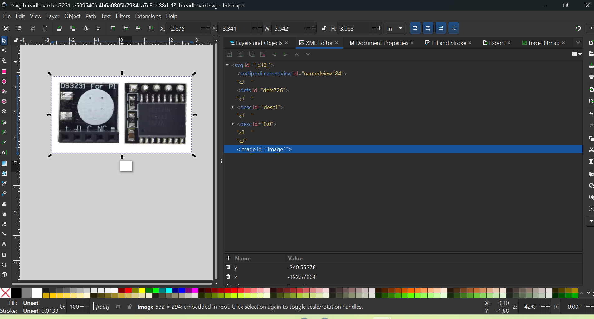Expand the commands bar overflow arrow
The width and height of the screenshot is (594, 319).
tap(591, 221)
